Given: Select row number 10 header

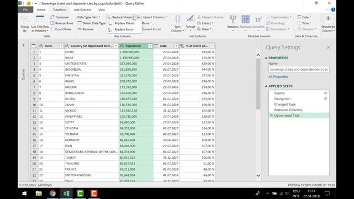Looking at the screenshot, I should point(34,104).
